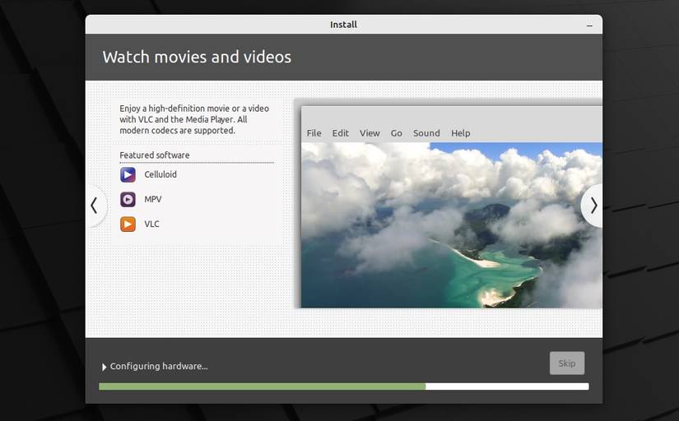Open the View menu in the slide image
679x421 pixels.
[370, 133]
